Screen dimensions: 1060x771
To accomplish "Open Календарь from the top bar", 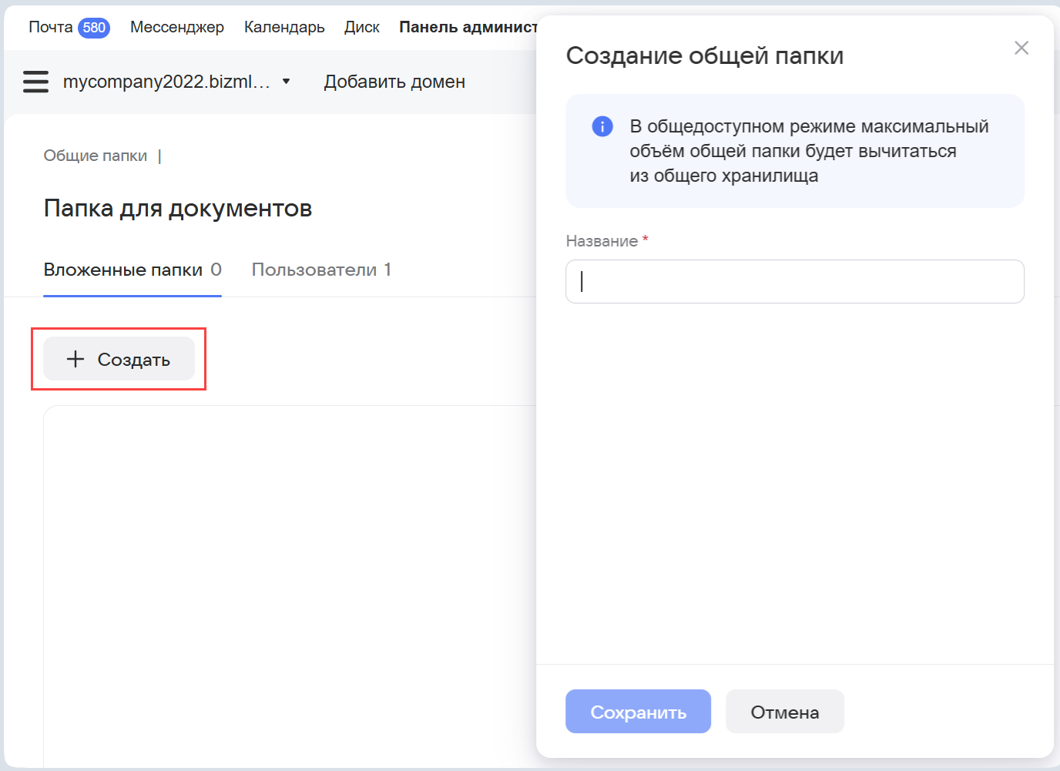I will [x=284, y=28].
